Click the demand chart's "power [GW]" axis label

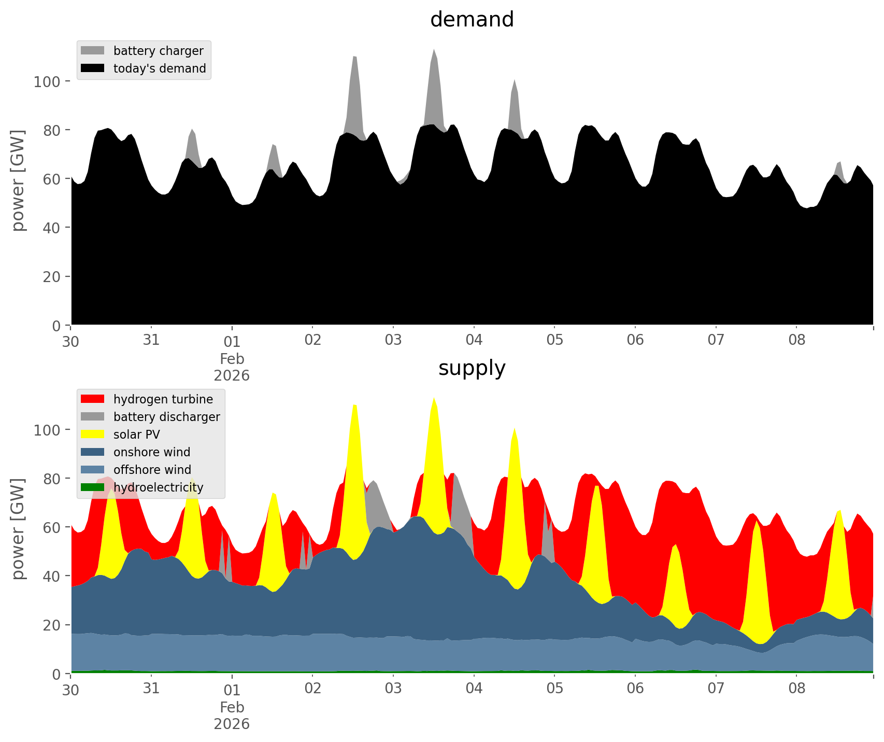pos(18,180)
